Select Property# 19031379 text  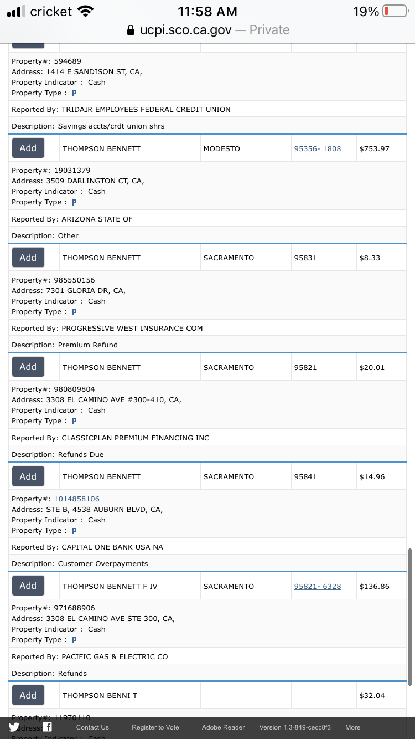(51, 170)
